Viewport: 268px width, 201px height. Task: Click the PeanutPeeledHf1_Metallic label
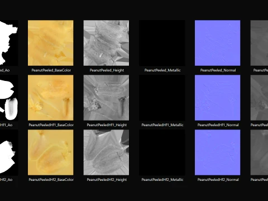click(x=162, y=125)
